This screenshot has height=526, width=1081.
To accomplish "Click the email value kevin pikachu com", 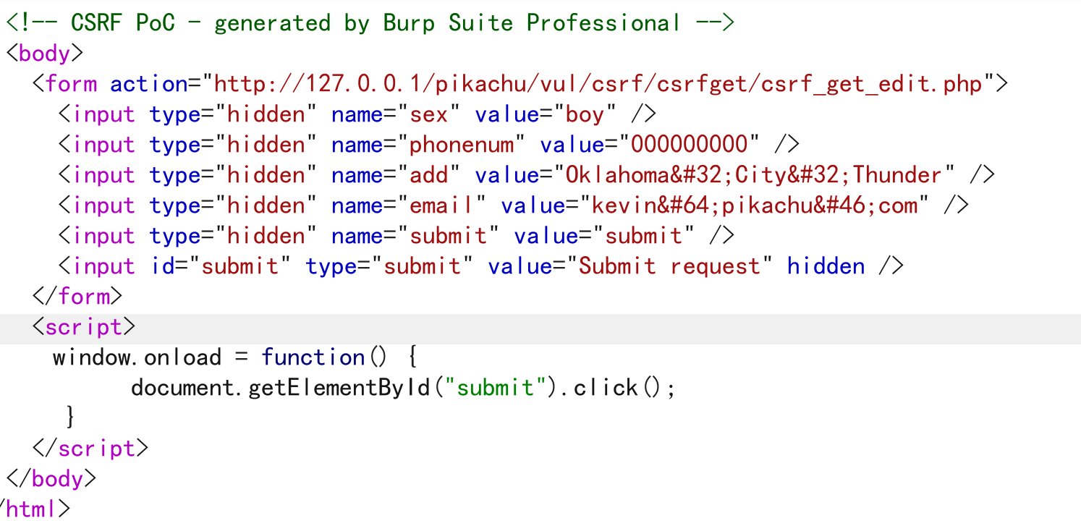I will [x=755, y=205].
